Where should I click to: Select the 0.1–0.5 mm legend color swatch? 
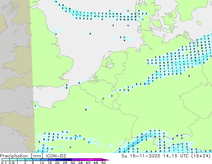6,160
